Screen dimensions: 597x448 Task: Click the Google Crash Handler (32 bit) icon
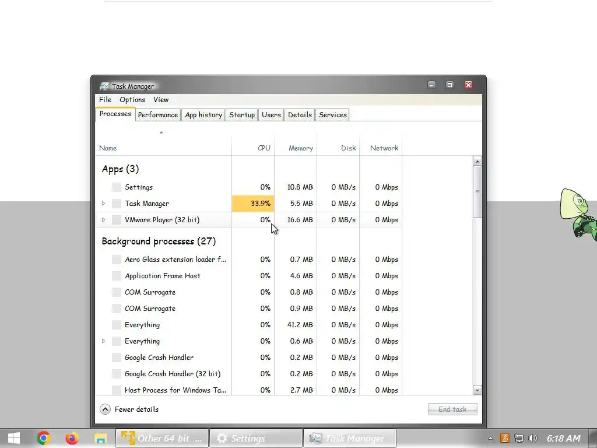tap(117, 374)
